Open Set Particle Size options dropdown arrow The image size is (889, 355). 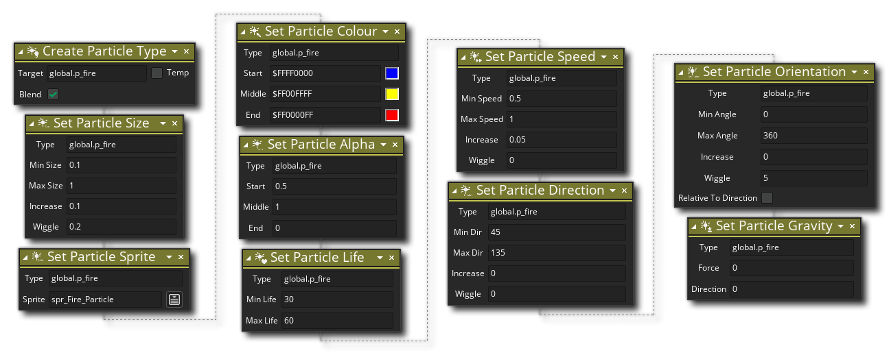point(163,123)
